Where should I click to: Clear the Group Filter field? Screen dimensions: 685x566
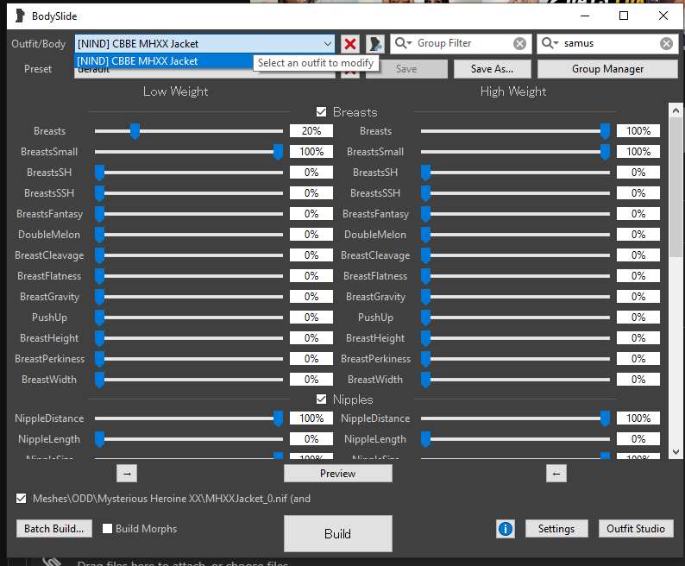519,44
